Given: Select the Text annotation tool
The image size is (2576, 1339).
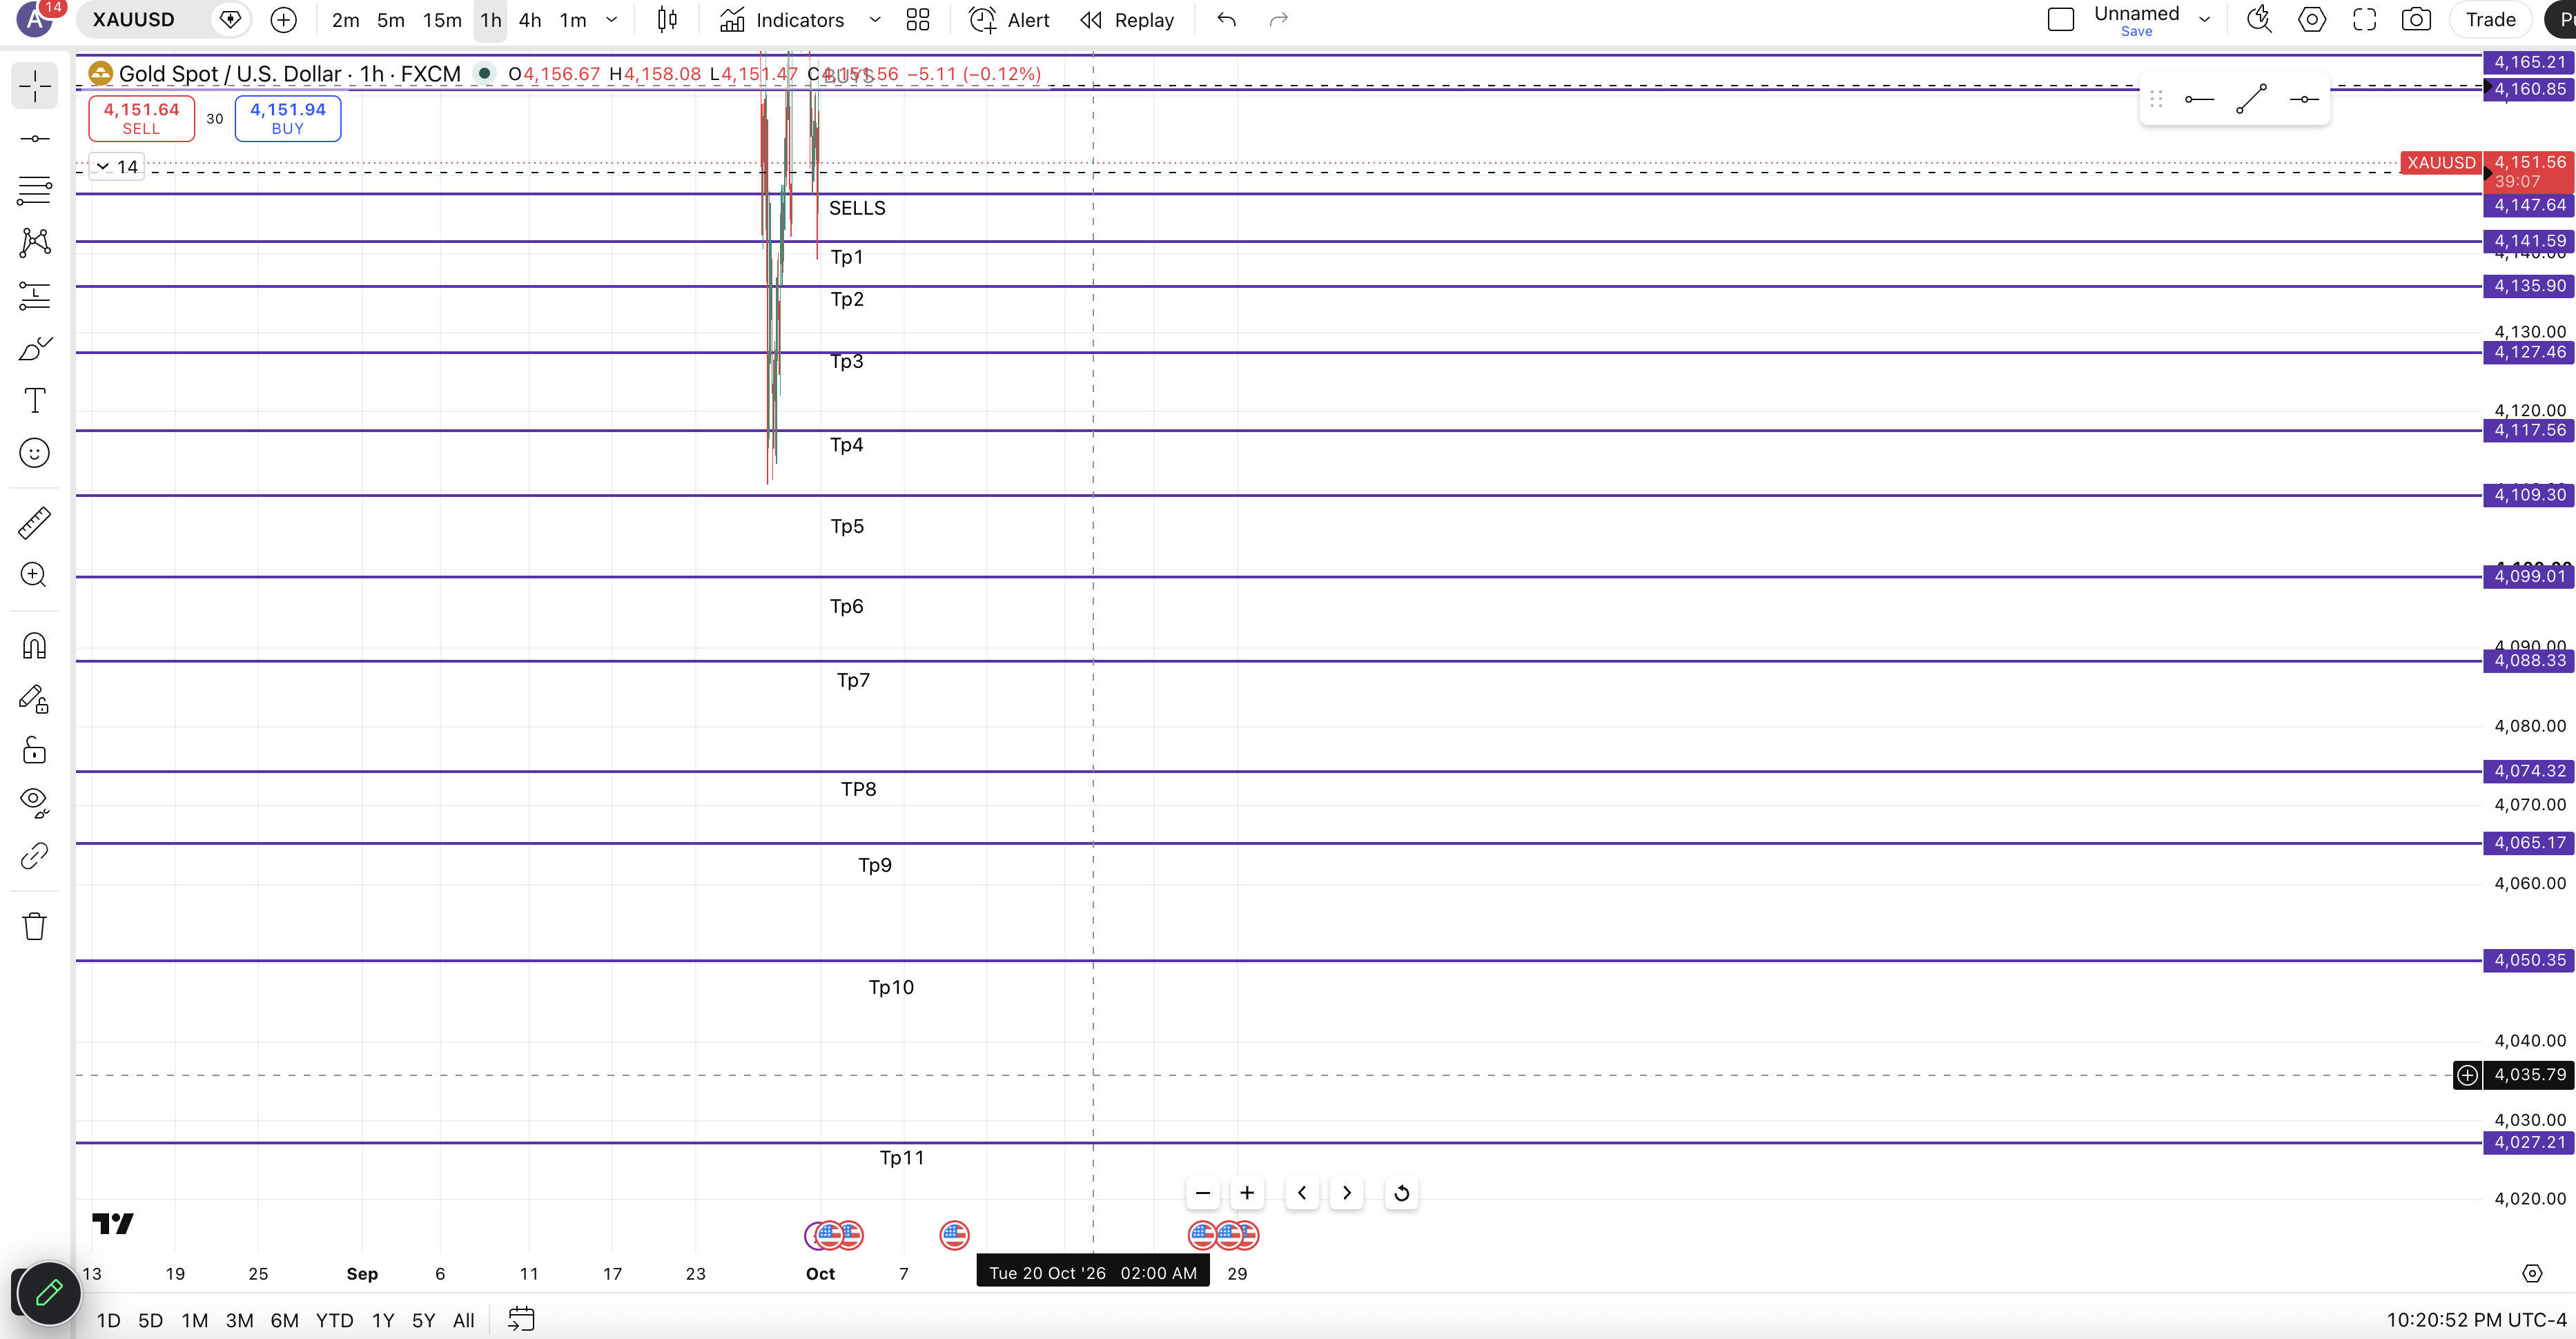Looking at the screenshot, I should point(34,400).
